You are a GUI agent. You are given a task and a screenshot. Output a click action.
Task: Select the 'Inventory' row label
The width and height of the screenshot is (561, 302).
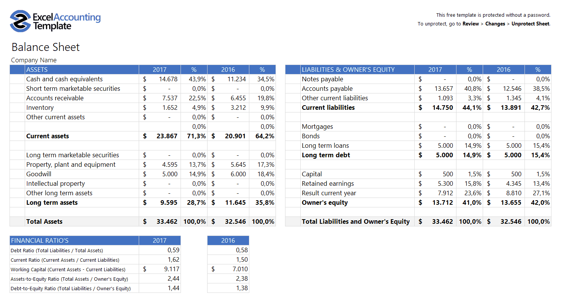click(x=40, y=108)
